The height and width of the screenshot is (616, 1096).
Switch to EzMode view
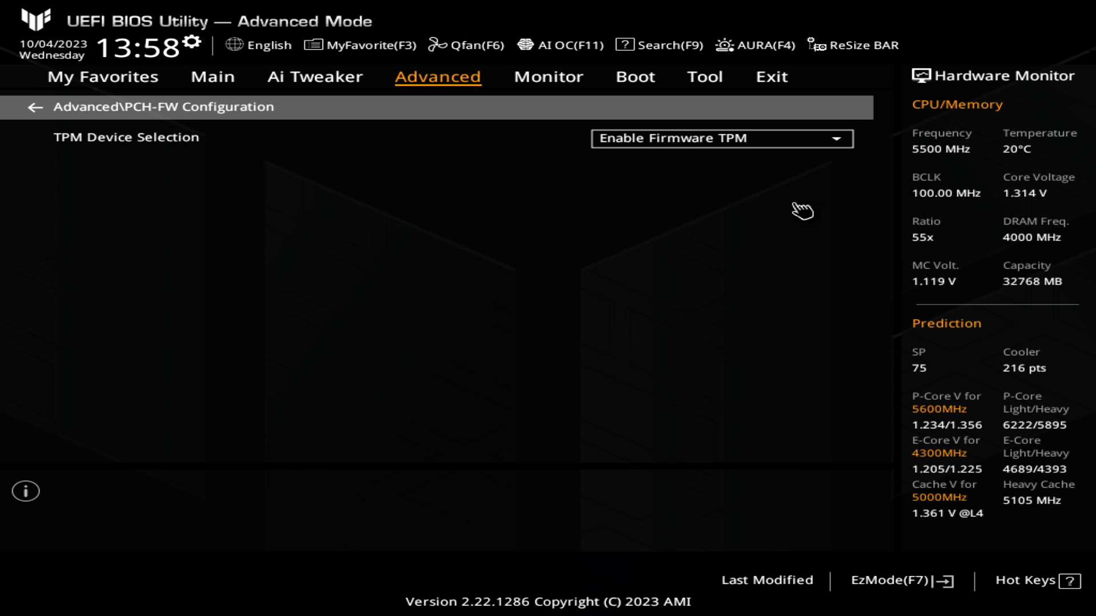coord(900,580)
